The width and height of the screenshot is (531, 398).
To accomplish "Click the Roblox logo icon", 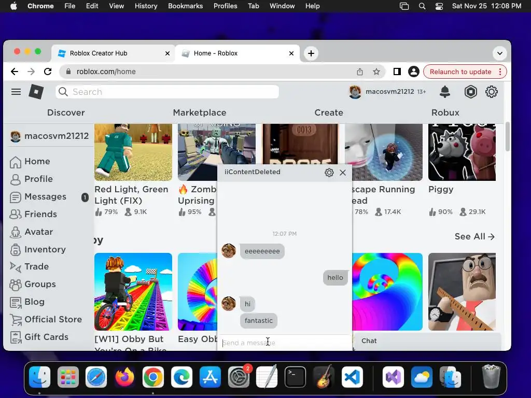I will tap(36, 92).
